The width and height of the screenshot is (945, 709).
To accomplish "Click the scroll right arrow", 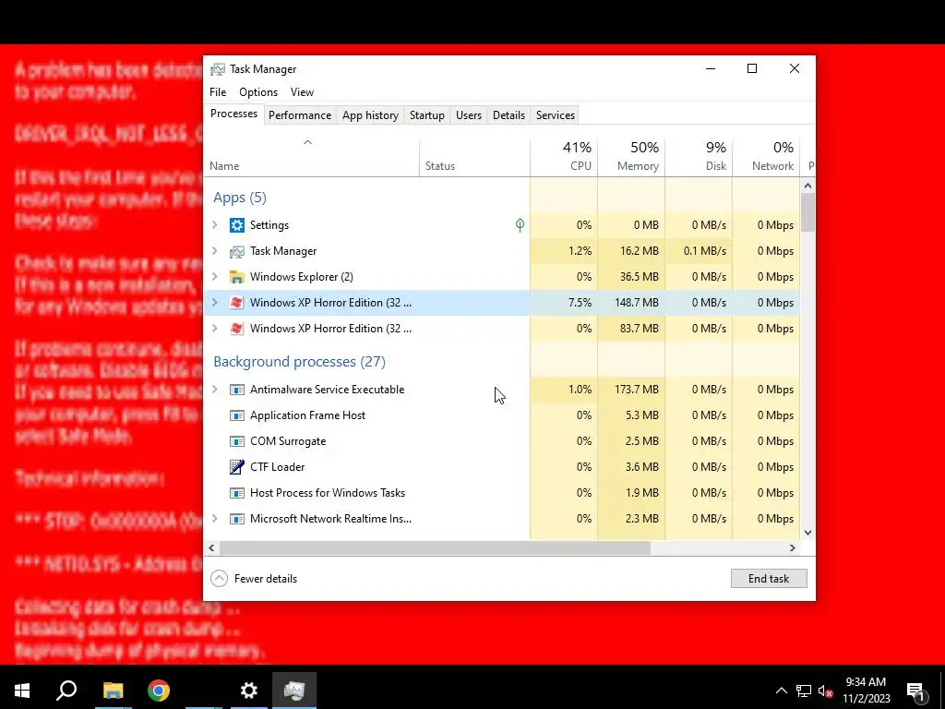I will (793, 548).
